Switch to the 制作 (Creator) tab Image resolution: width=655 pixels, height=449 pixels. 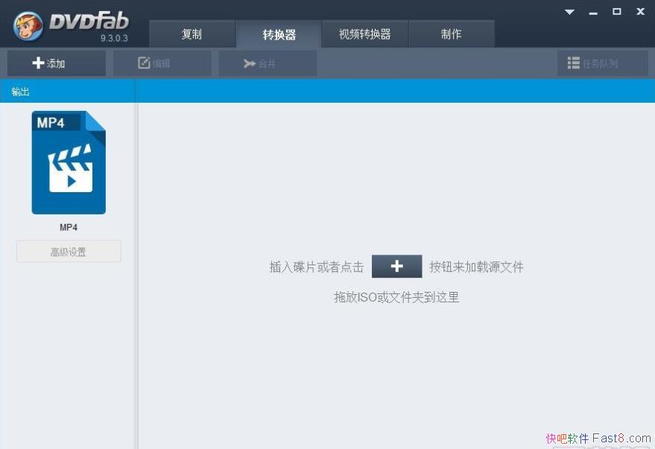tap(452, 34)
